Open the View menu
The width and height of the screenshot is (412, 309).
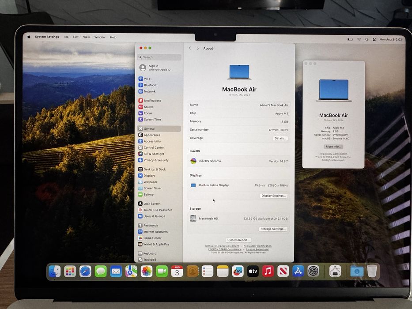coord(87,37)
